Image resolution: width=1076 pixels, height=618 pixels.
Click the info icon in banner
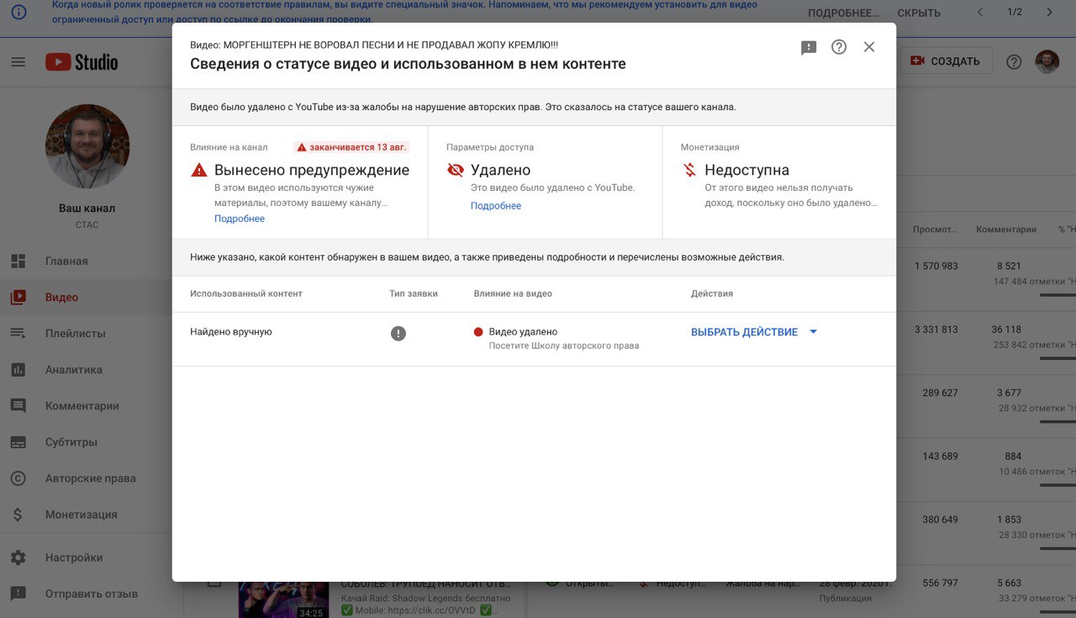[18, 12]
